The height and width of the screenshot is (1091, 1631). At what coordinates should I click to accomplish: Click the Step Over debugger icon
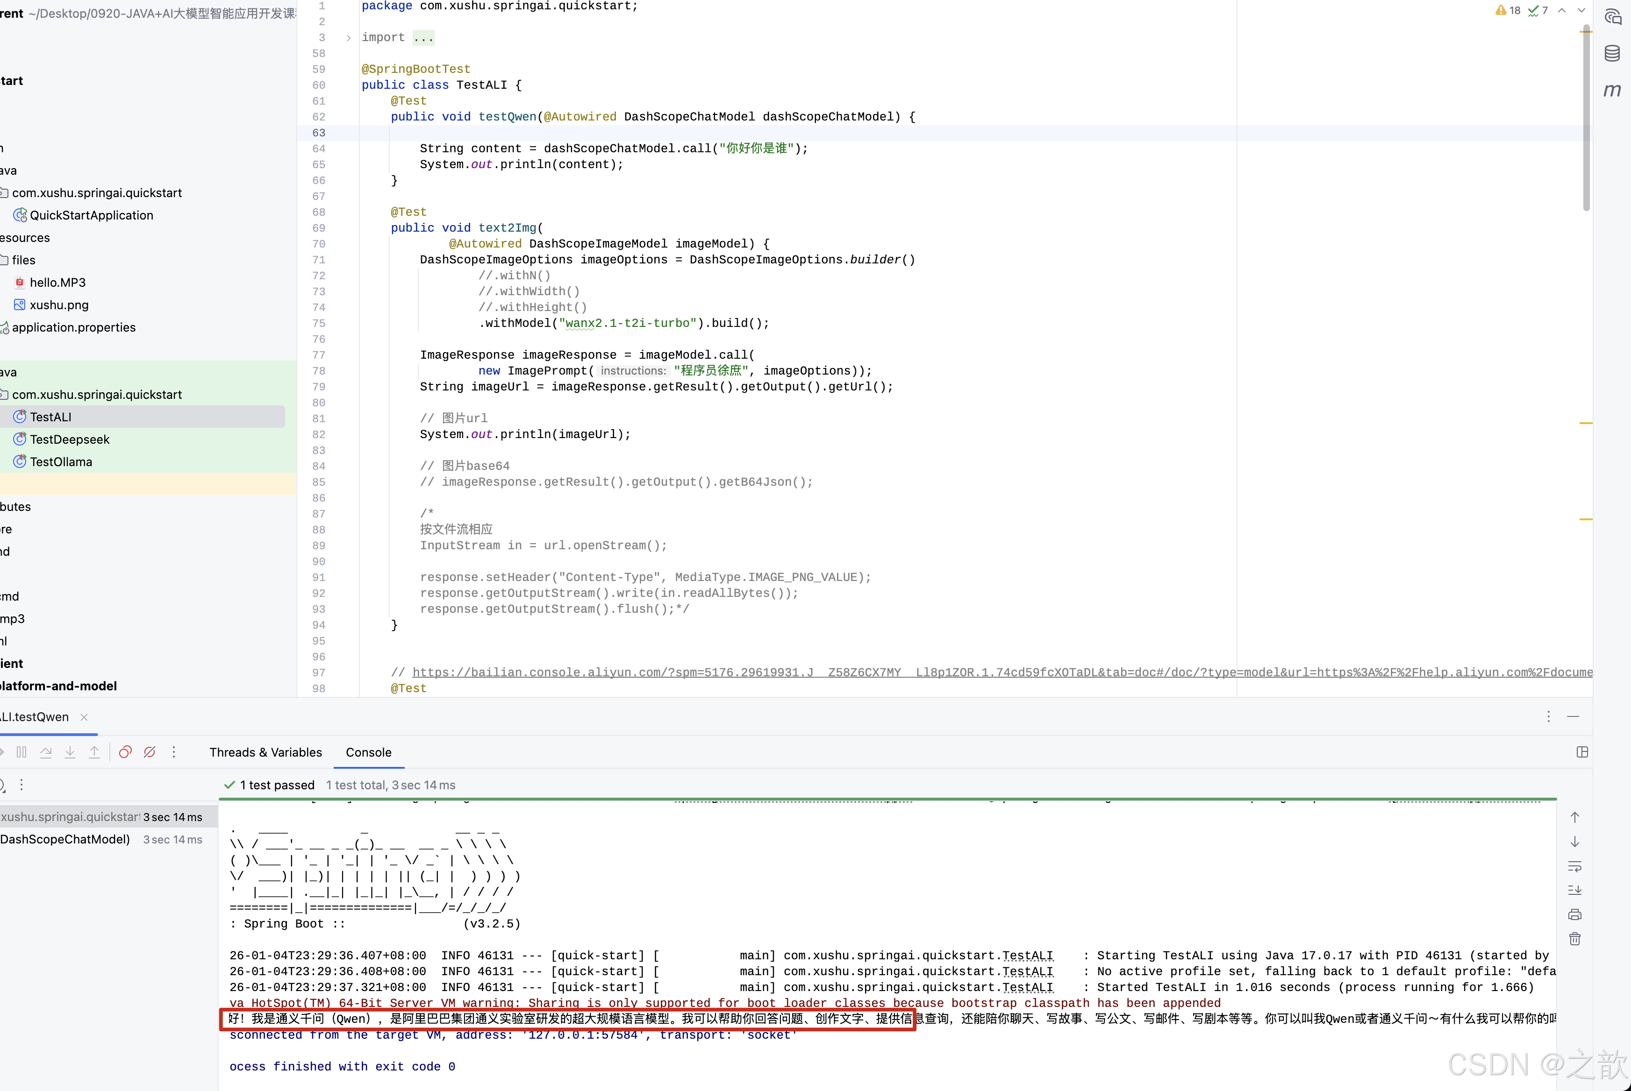[x=46, y=752]
